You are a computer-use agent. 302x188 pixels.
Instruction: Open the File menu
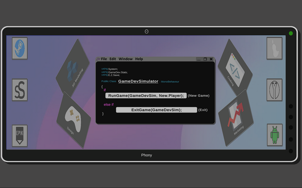(x=104, y=59)
